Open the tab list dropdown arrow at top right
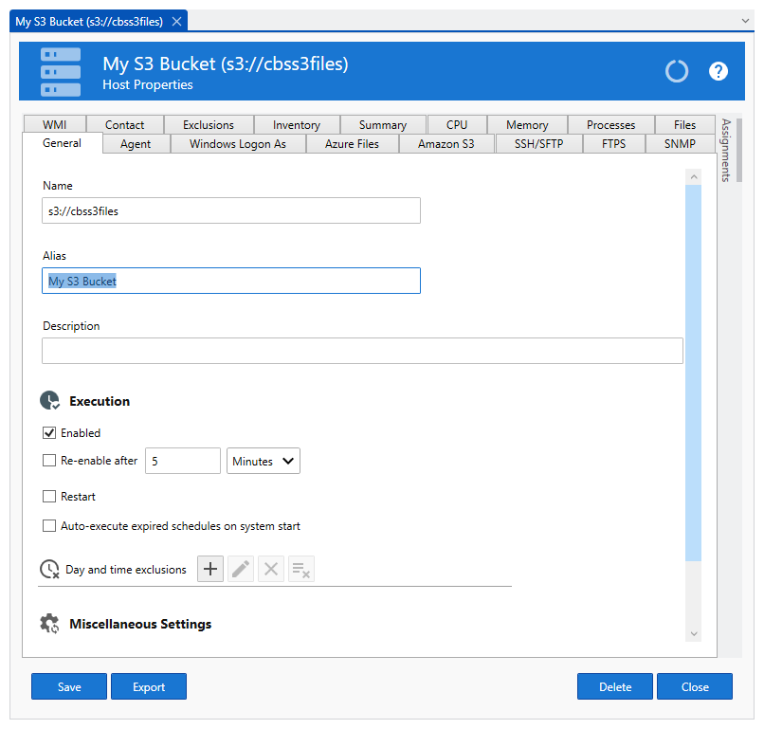Image resolution: width=764 pixels, height=729 pixels. click(x=745, y=20)
